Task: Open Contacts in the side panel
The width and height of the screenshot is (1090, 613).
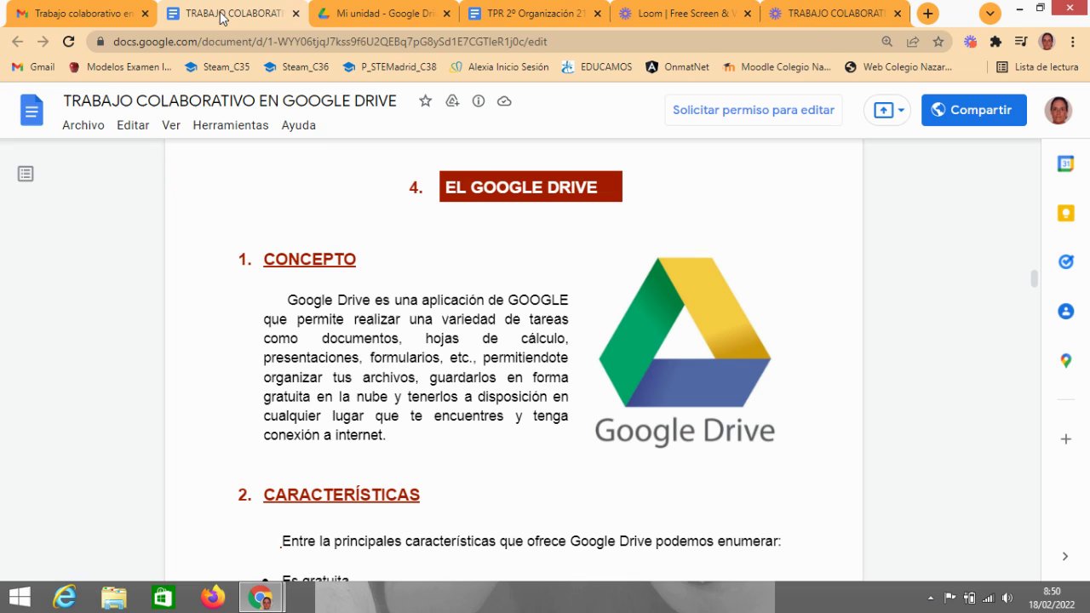Action: point(1065,312)
